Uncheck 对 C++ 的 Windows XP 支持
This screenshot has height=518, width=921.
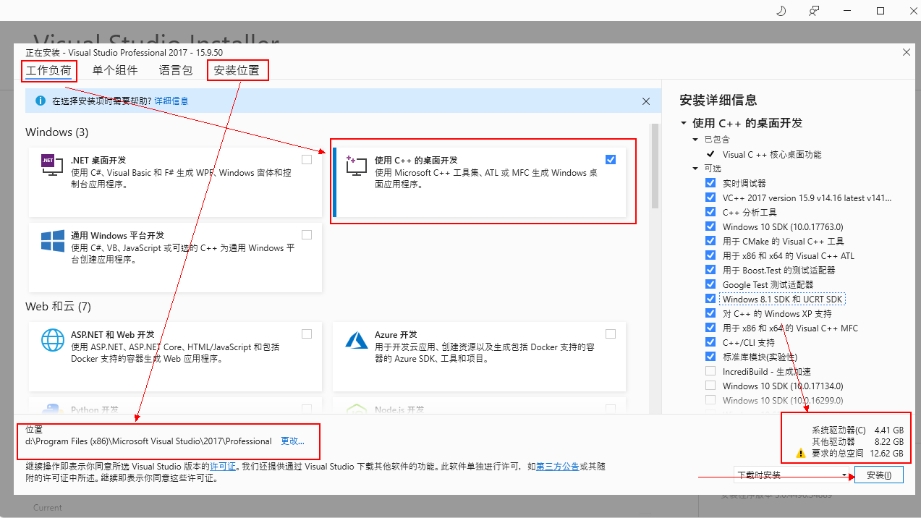[x=710, y=313]
